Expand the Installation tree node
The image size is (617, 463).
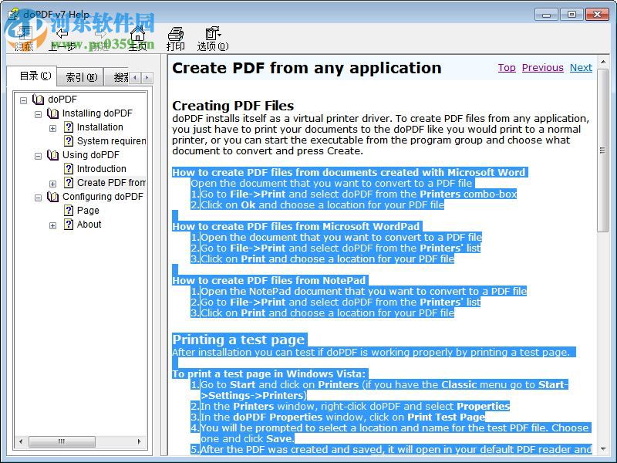coord(52,127)
